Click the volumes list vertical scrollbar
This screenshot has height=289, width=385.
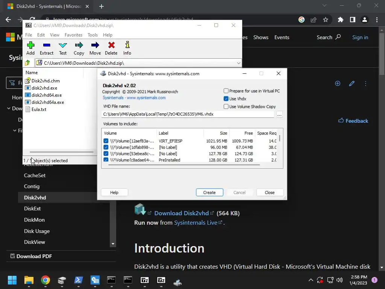(280, 138)
